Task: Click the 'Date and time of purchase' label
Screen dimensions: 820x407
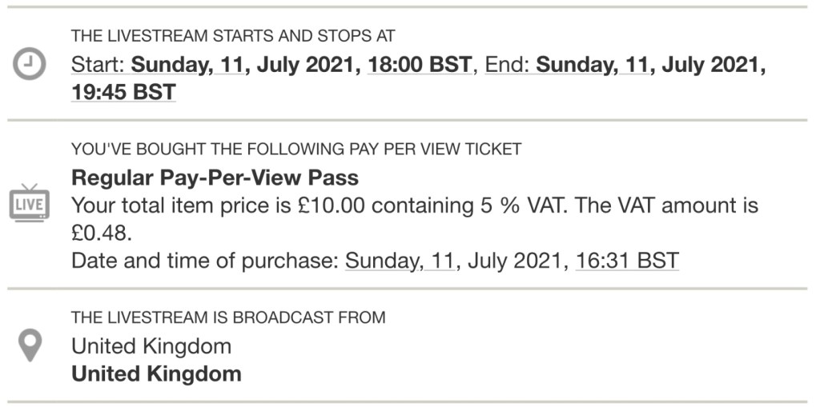Action: pos(204,260)
